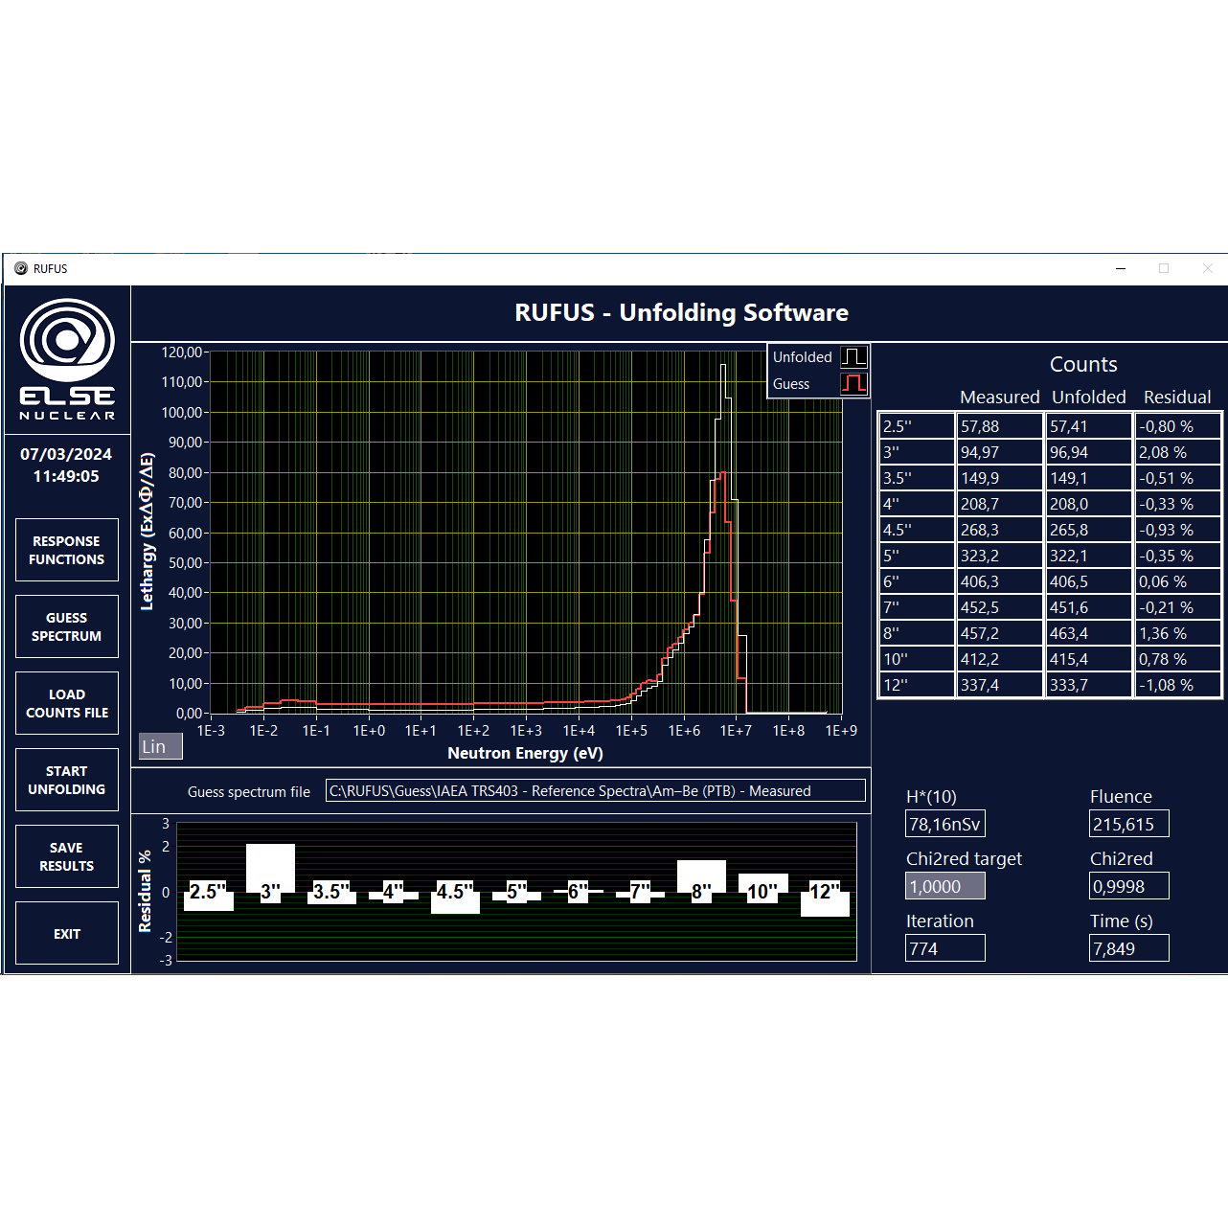Click the Chi2red target value field
The width and height of the screenshot is (1228, 1228).
pyautogui.click(x=944, y=886)
